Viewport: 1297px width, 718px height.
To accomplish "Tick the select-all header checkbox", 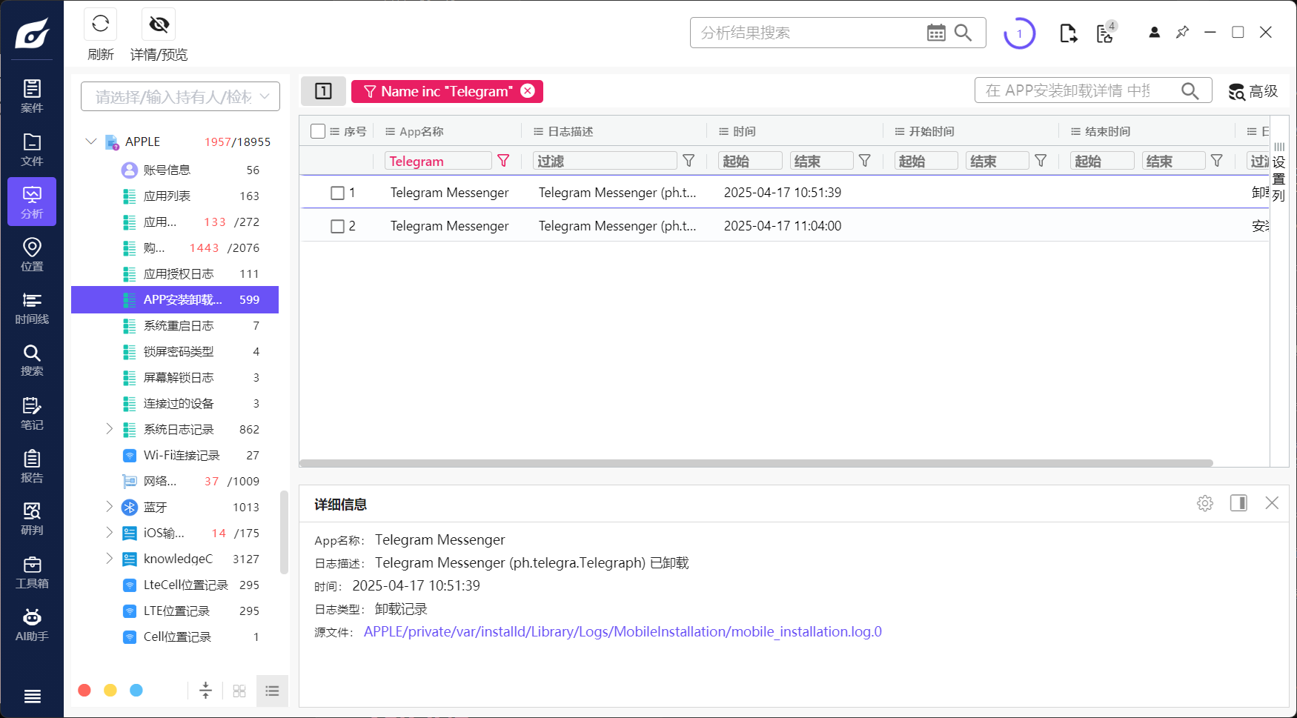I will (318, 131).
